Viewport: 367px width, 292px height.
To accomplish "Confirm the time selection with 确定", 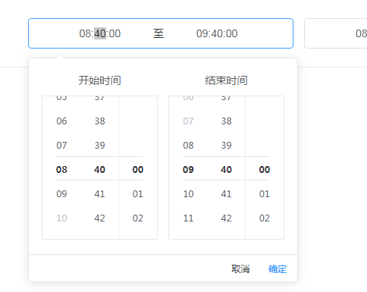I will [x=278, y=269].
